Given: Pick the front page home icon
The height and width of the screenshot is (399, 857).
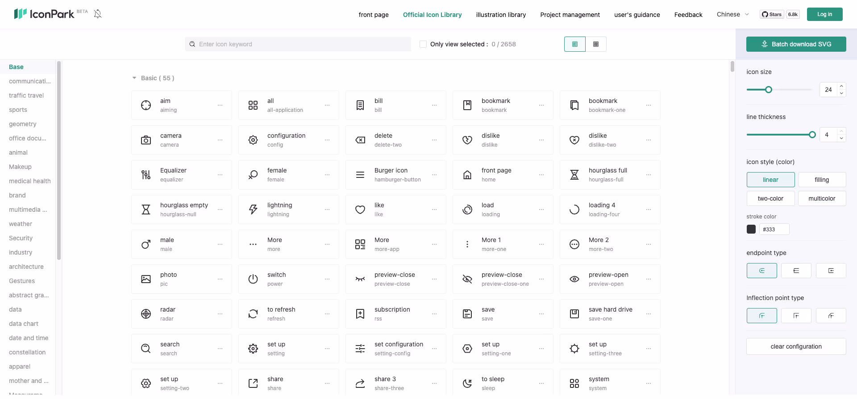Looking at the screenshot, I should (x=467, y=175).
